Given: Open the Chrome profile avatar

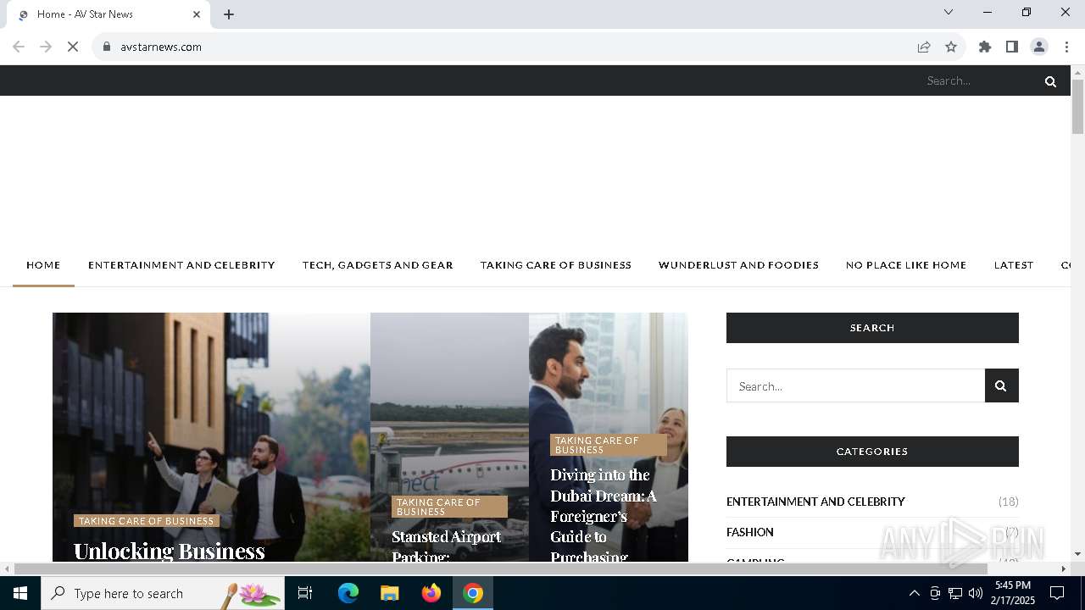Looking at the screenshot, I should tap(1039, 47).
